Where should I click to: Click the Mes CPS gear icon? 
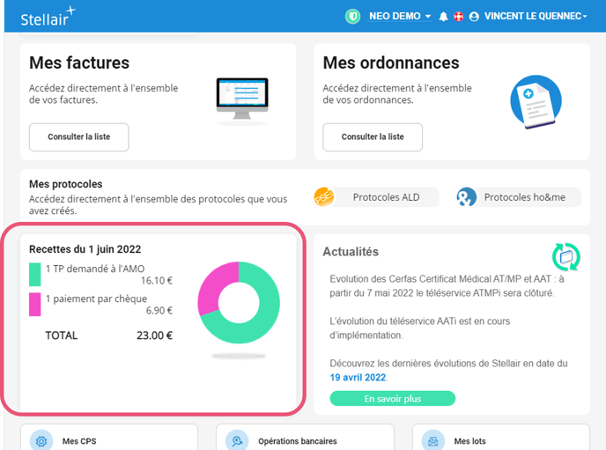(41, 440)
